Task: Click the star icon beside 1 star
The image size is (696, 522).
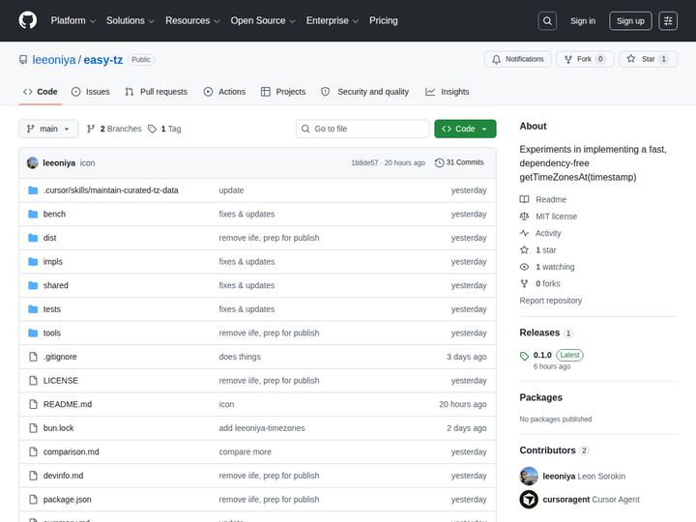Action: (x=524, y=250)
